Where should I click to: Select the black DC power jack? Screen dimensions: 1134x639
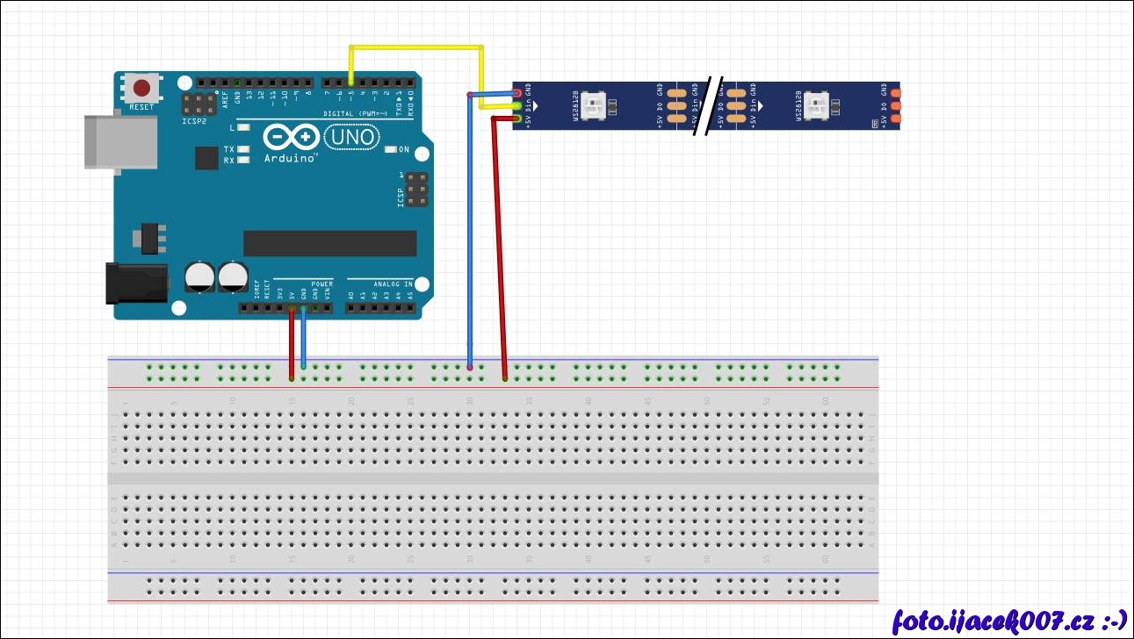[x=134, y=284]
